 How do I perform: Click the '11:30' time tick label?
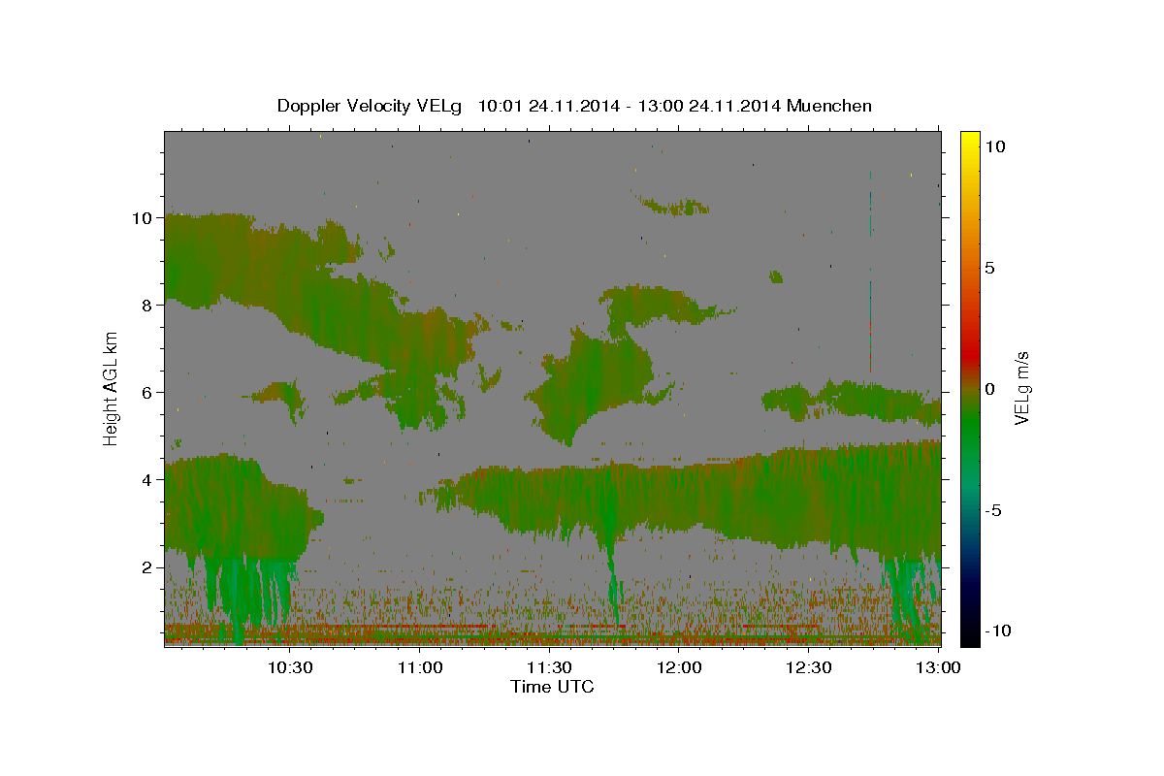549,667
